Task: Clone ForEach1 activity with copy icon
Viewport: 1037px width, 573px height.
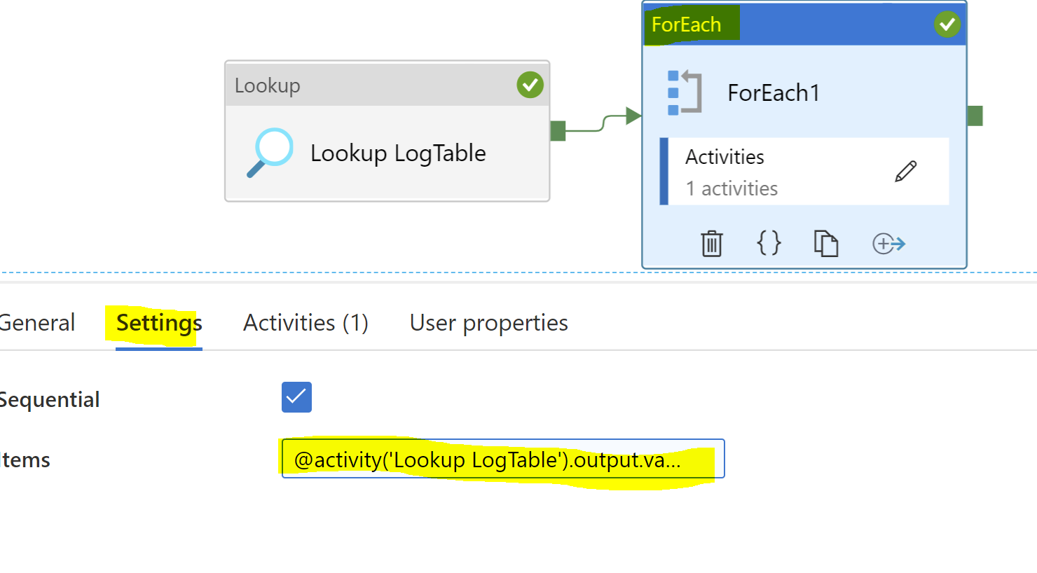Action: (826, 243)
